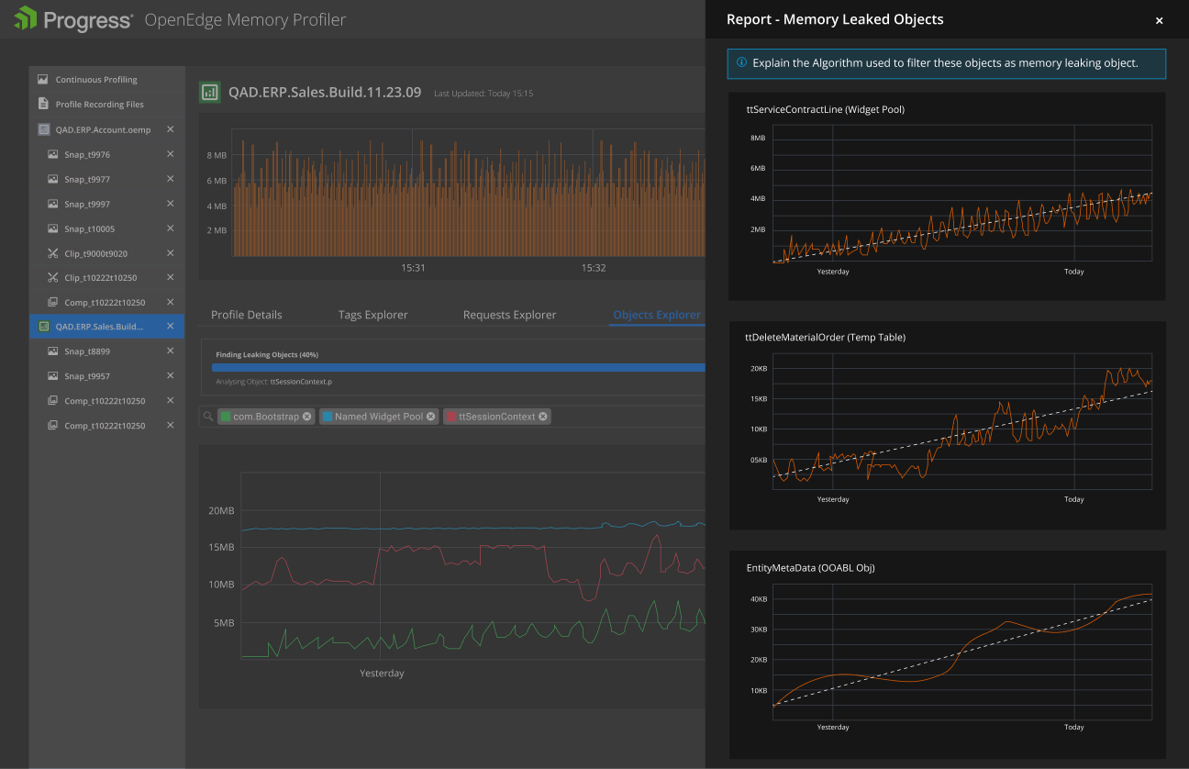Click the 'Analysing Object: ttSessionContext.p' status text
The width and height of the screenshot is (1189, 769).
click(x=273, y=382)
